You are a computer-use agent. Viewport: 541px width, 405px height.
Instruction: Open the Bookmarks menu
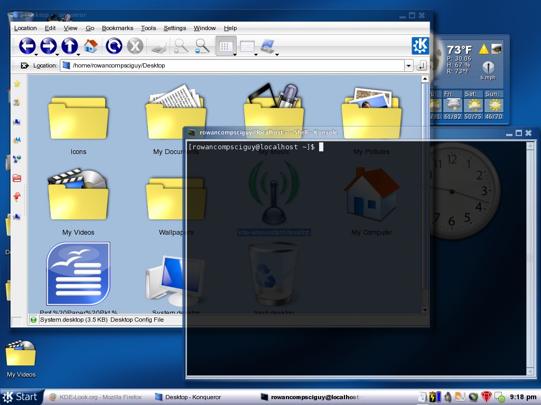click(x=117, y=28)
